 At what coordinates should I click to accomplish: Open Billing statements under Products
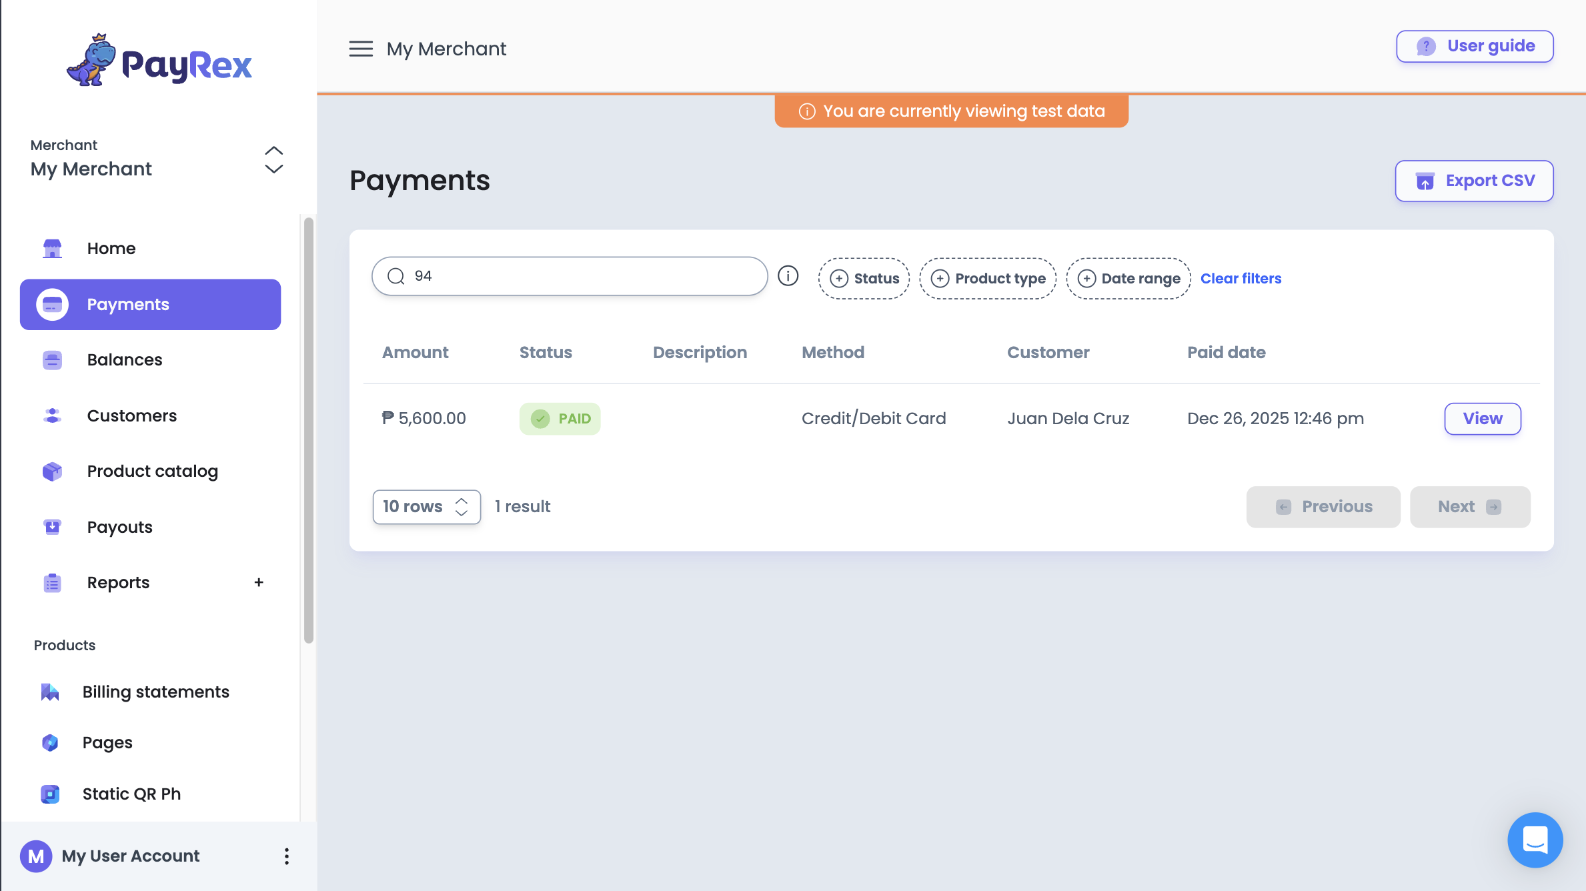155,692
